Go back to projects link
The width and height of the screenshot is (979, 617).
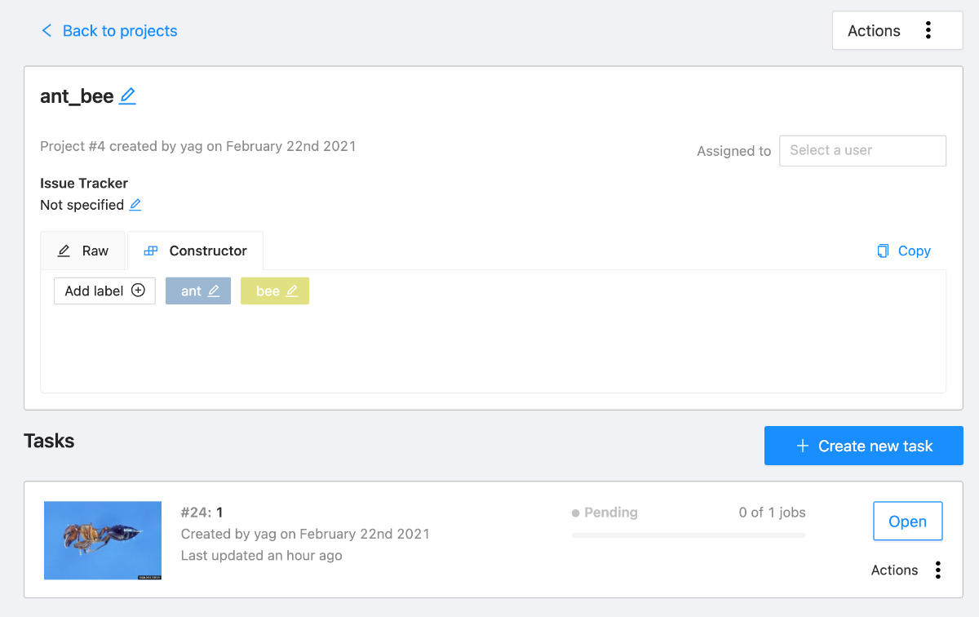119,31
